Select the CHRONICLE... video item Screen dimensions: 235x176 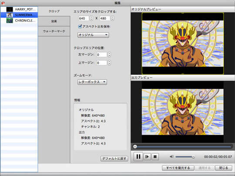19,20
